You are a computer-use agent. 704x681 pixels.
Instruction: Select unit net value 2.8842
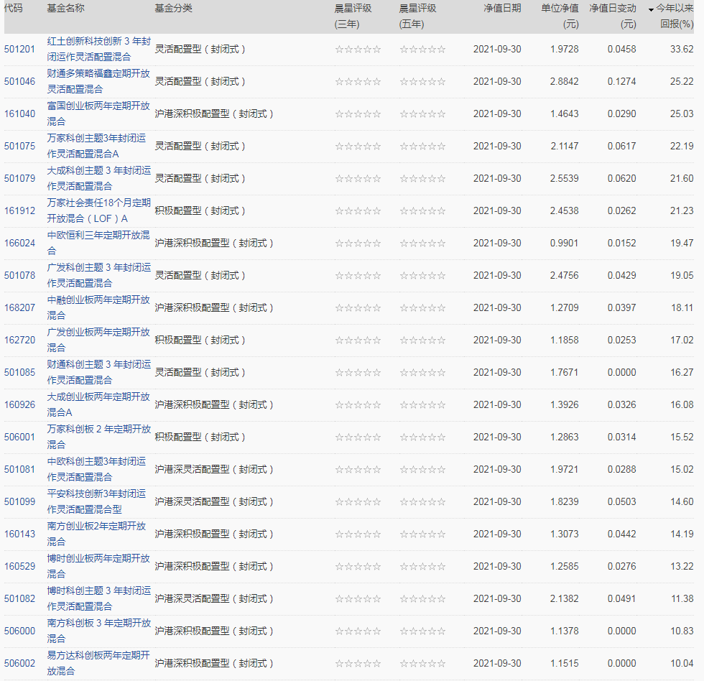pyautogui.click(x=565, y=82)
